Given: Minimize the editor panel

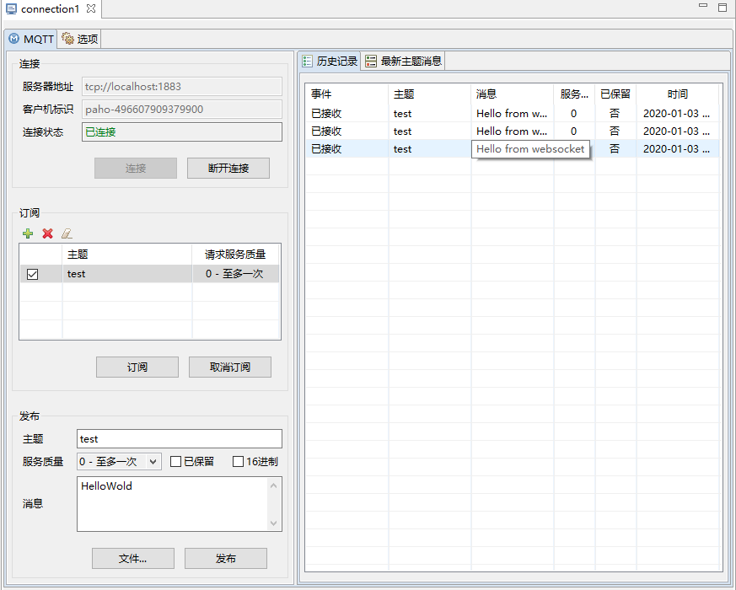Looking at the screenshot, I should point(702,6).
